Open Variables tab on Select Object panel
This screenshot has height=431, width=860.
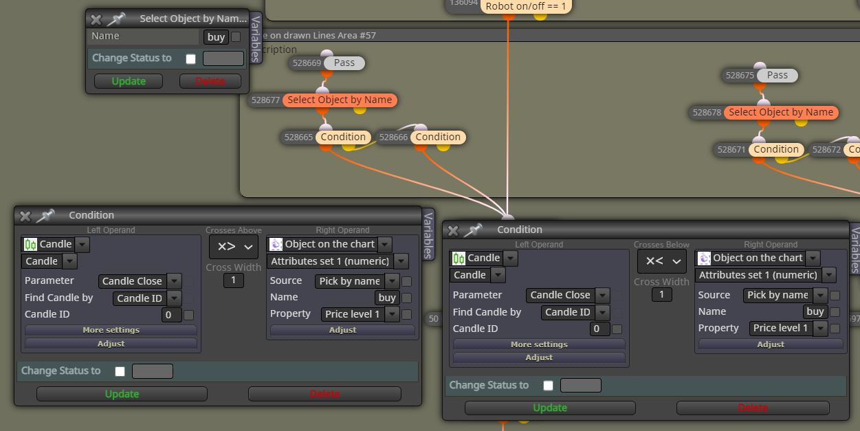click(256, 38)
